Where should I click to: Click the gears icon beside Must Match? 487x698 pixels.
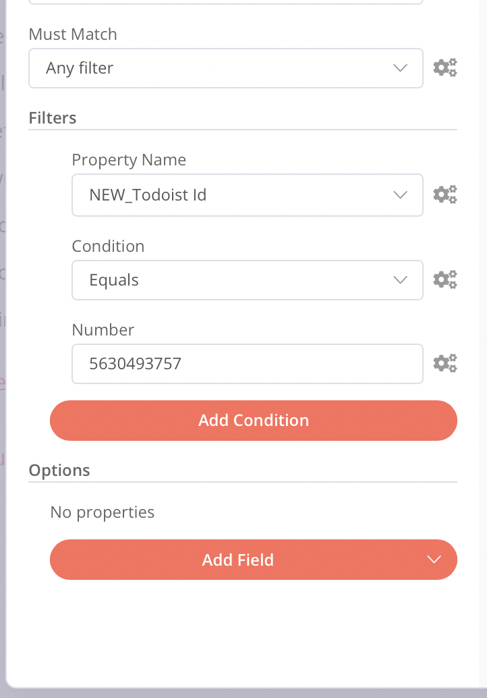pyautogui.click(x=445, y=68)
